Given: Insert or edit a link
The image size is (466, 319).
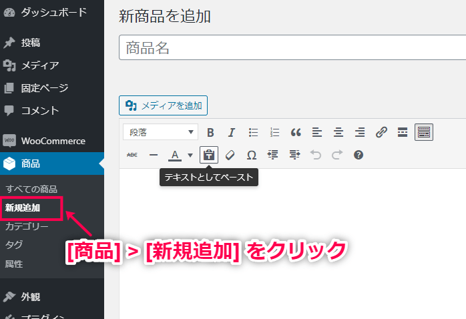Looking at the screenshot, I should tap(381, 132).
